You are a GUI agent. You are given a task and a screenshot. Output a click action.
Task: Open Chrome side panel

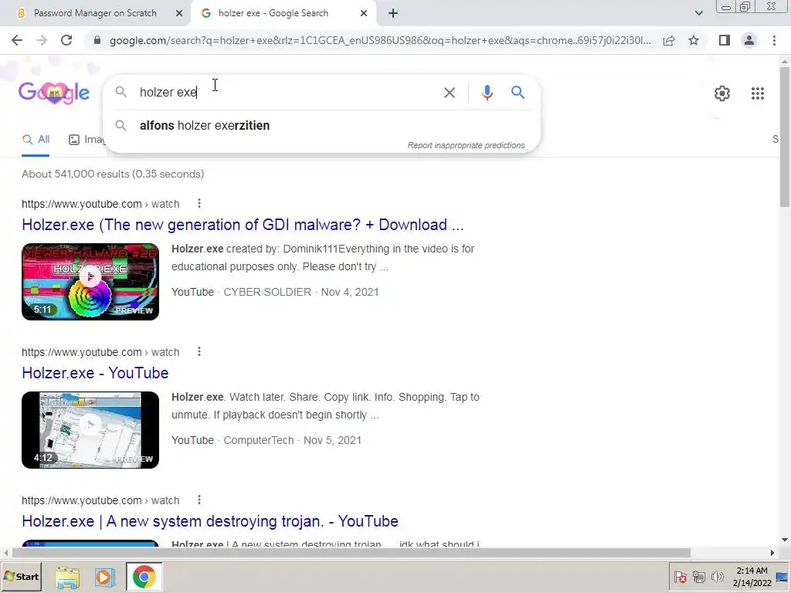[725, 40]
